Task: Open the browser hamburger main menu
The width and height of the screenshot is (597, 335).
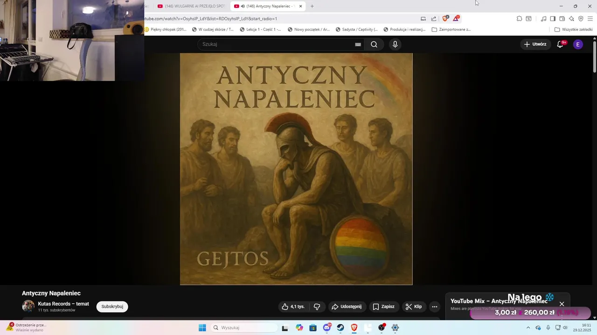Action: coord(590,19)
